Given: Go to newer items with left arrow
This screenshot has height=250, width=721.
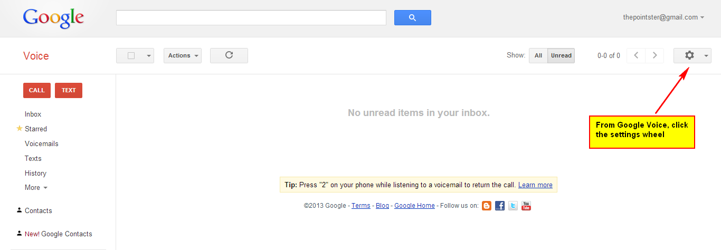Looking at the screenshot, I should pos(636,55).
